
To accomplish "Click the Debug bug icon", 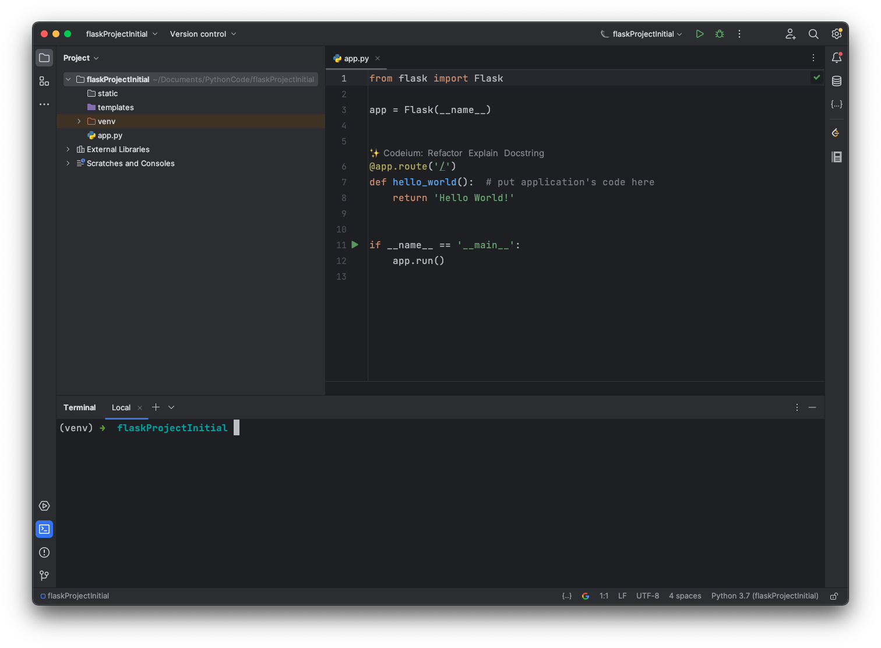I will coord(720,34).
